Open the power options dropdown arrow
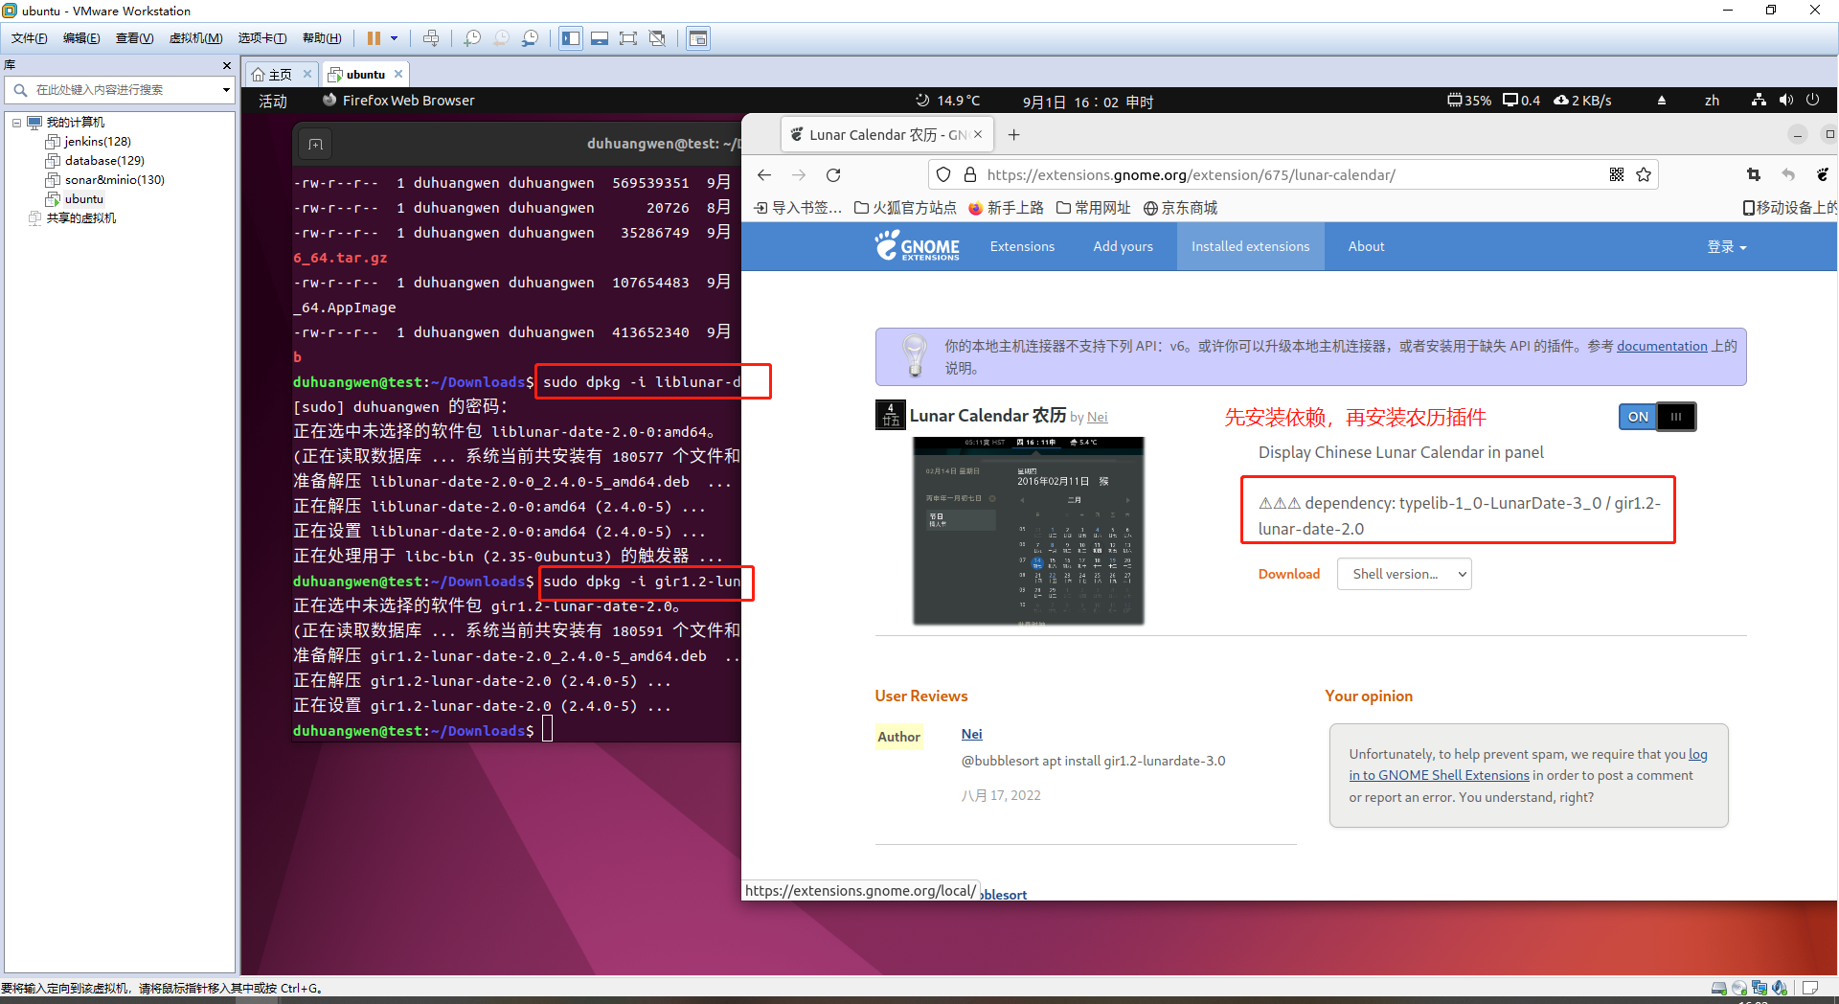 pyautogui.click(x=394, y=38)
